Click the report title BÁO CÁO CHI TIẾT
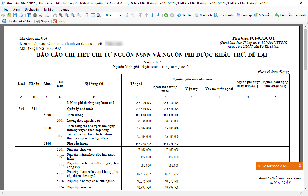The height and width of the screenshot is (196, 308). 152,55
